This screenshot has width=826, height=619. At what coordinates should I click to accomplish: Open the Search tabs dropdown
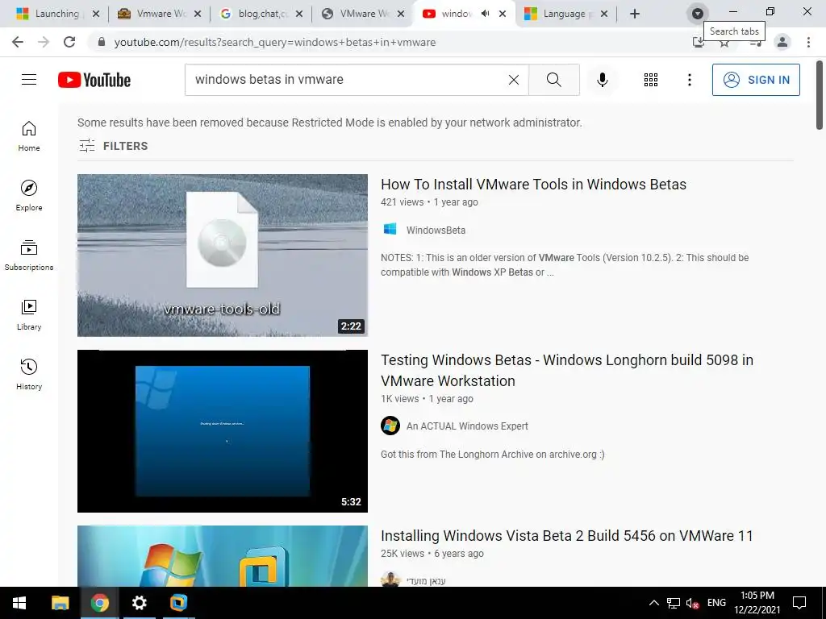tap(698, 14)
